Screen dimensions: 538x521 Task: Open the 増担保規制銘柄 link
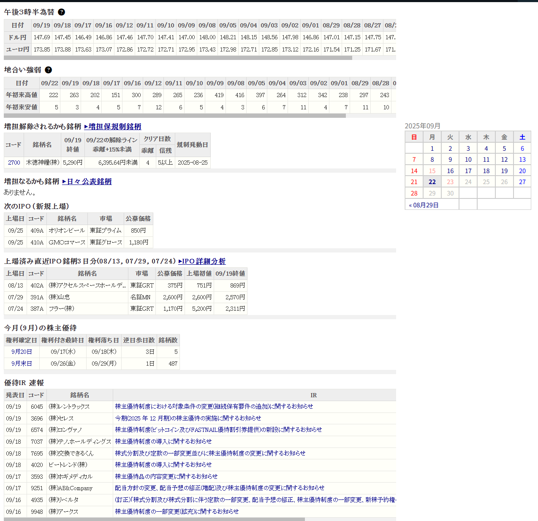(x=113, y=127)
